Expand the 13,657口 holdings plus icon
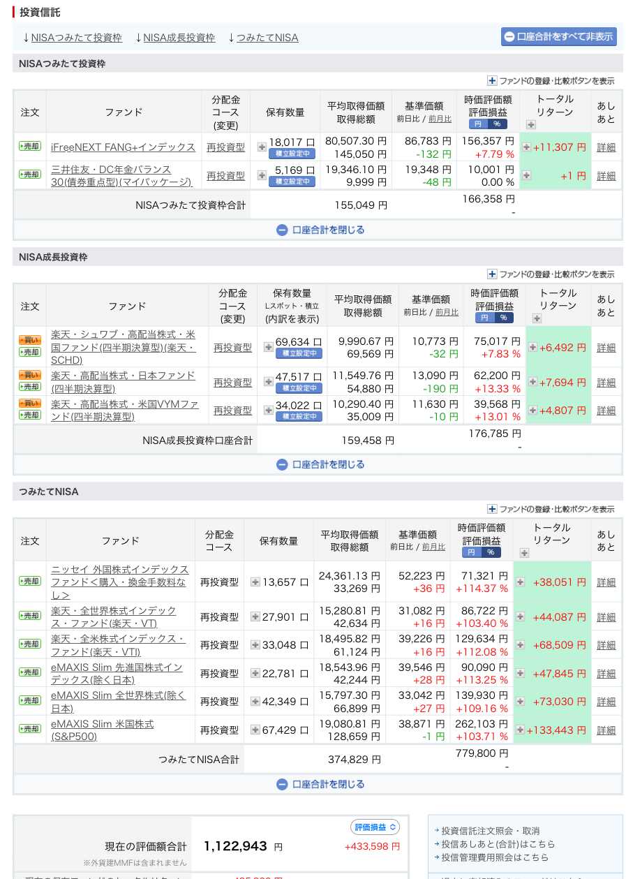 [x=255, y=582]
